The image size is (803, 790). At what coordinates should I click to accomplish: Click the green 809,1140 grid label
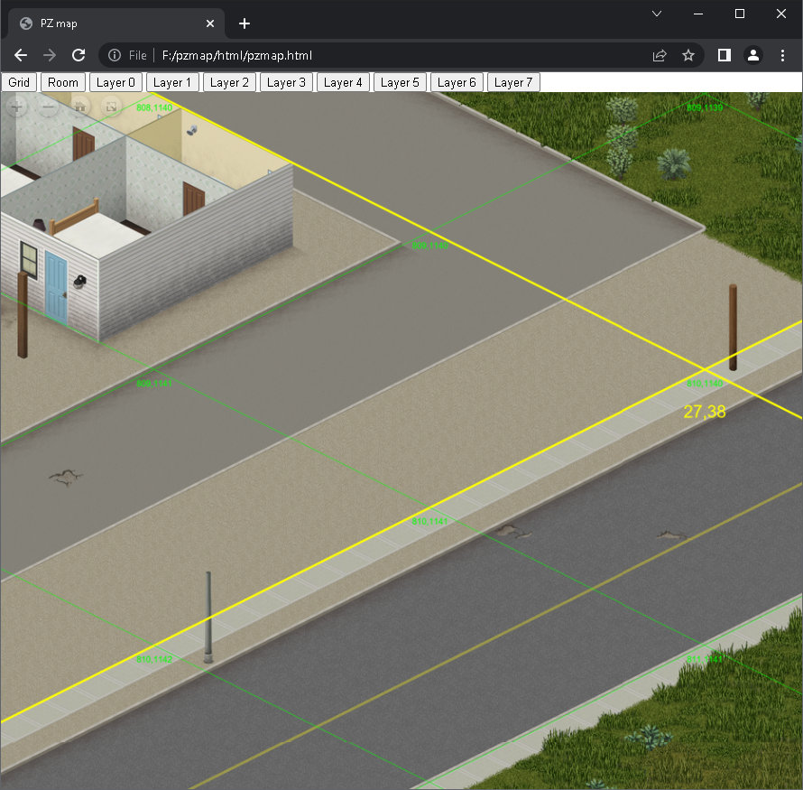pyautogui.click(x=429, y=246)
